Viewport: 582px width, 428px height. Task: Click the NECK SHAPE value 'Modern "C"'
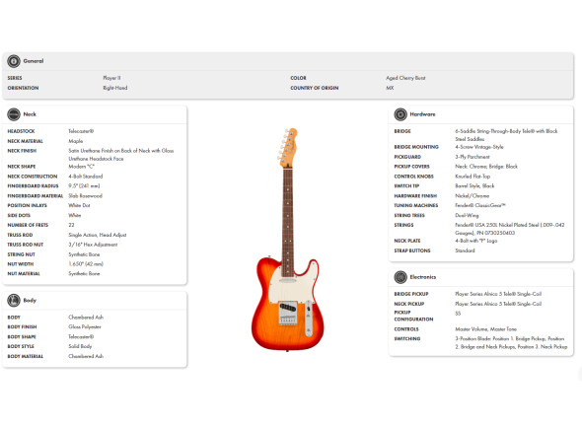pos(81,167)
